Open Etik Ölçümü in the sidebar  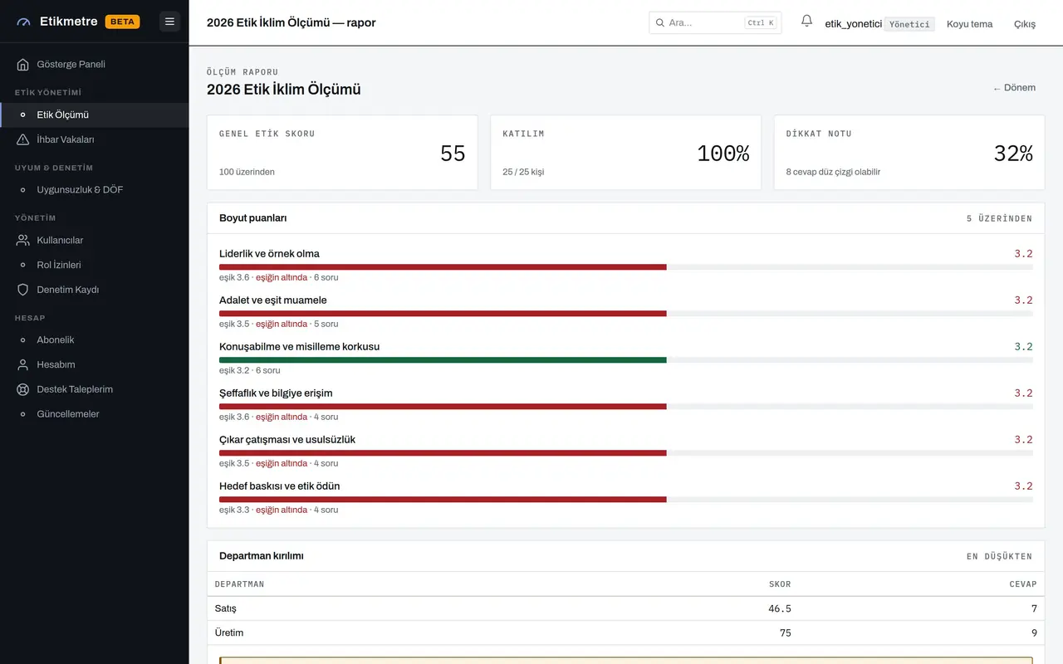[95, 115]
